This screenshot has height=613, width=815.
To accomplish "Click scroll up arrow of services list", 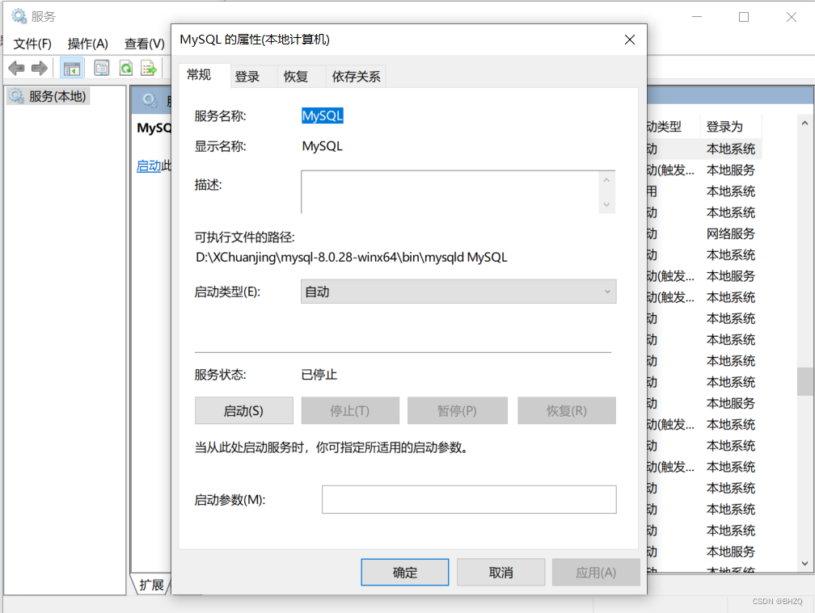I will (804, 124).
